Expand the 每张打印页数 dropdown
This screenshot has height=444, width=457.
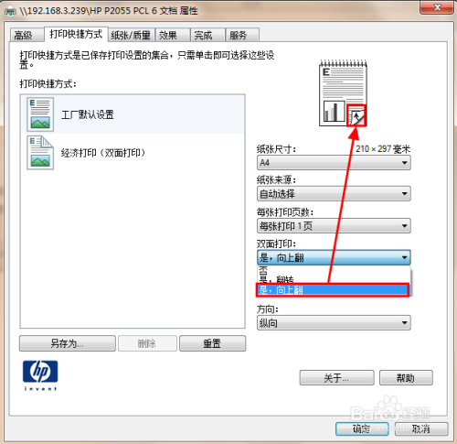click(334, 226)
